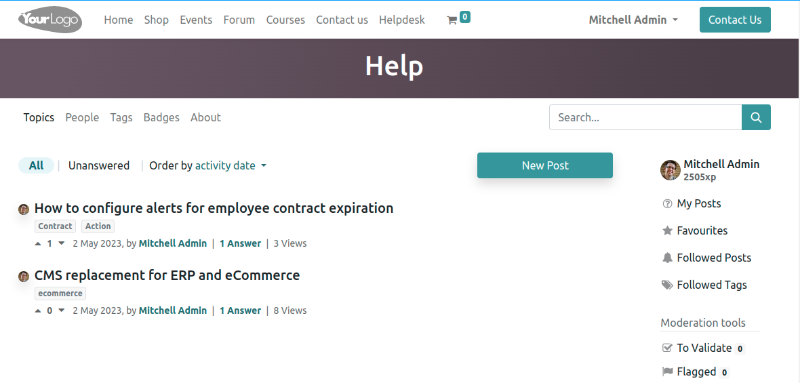Open the employee contract expiration post title

coord(214,208)
